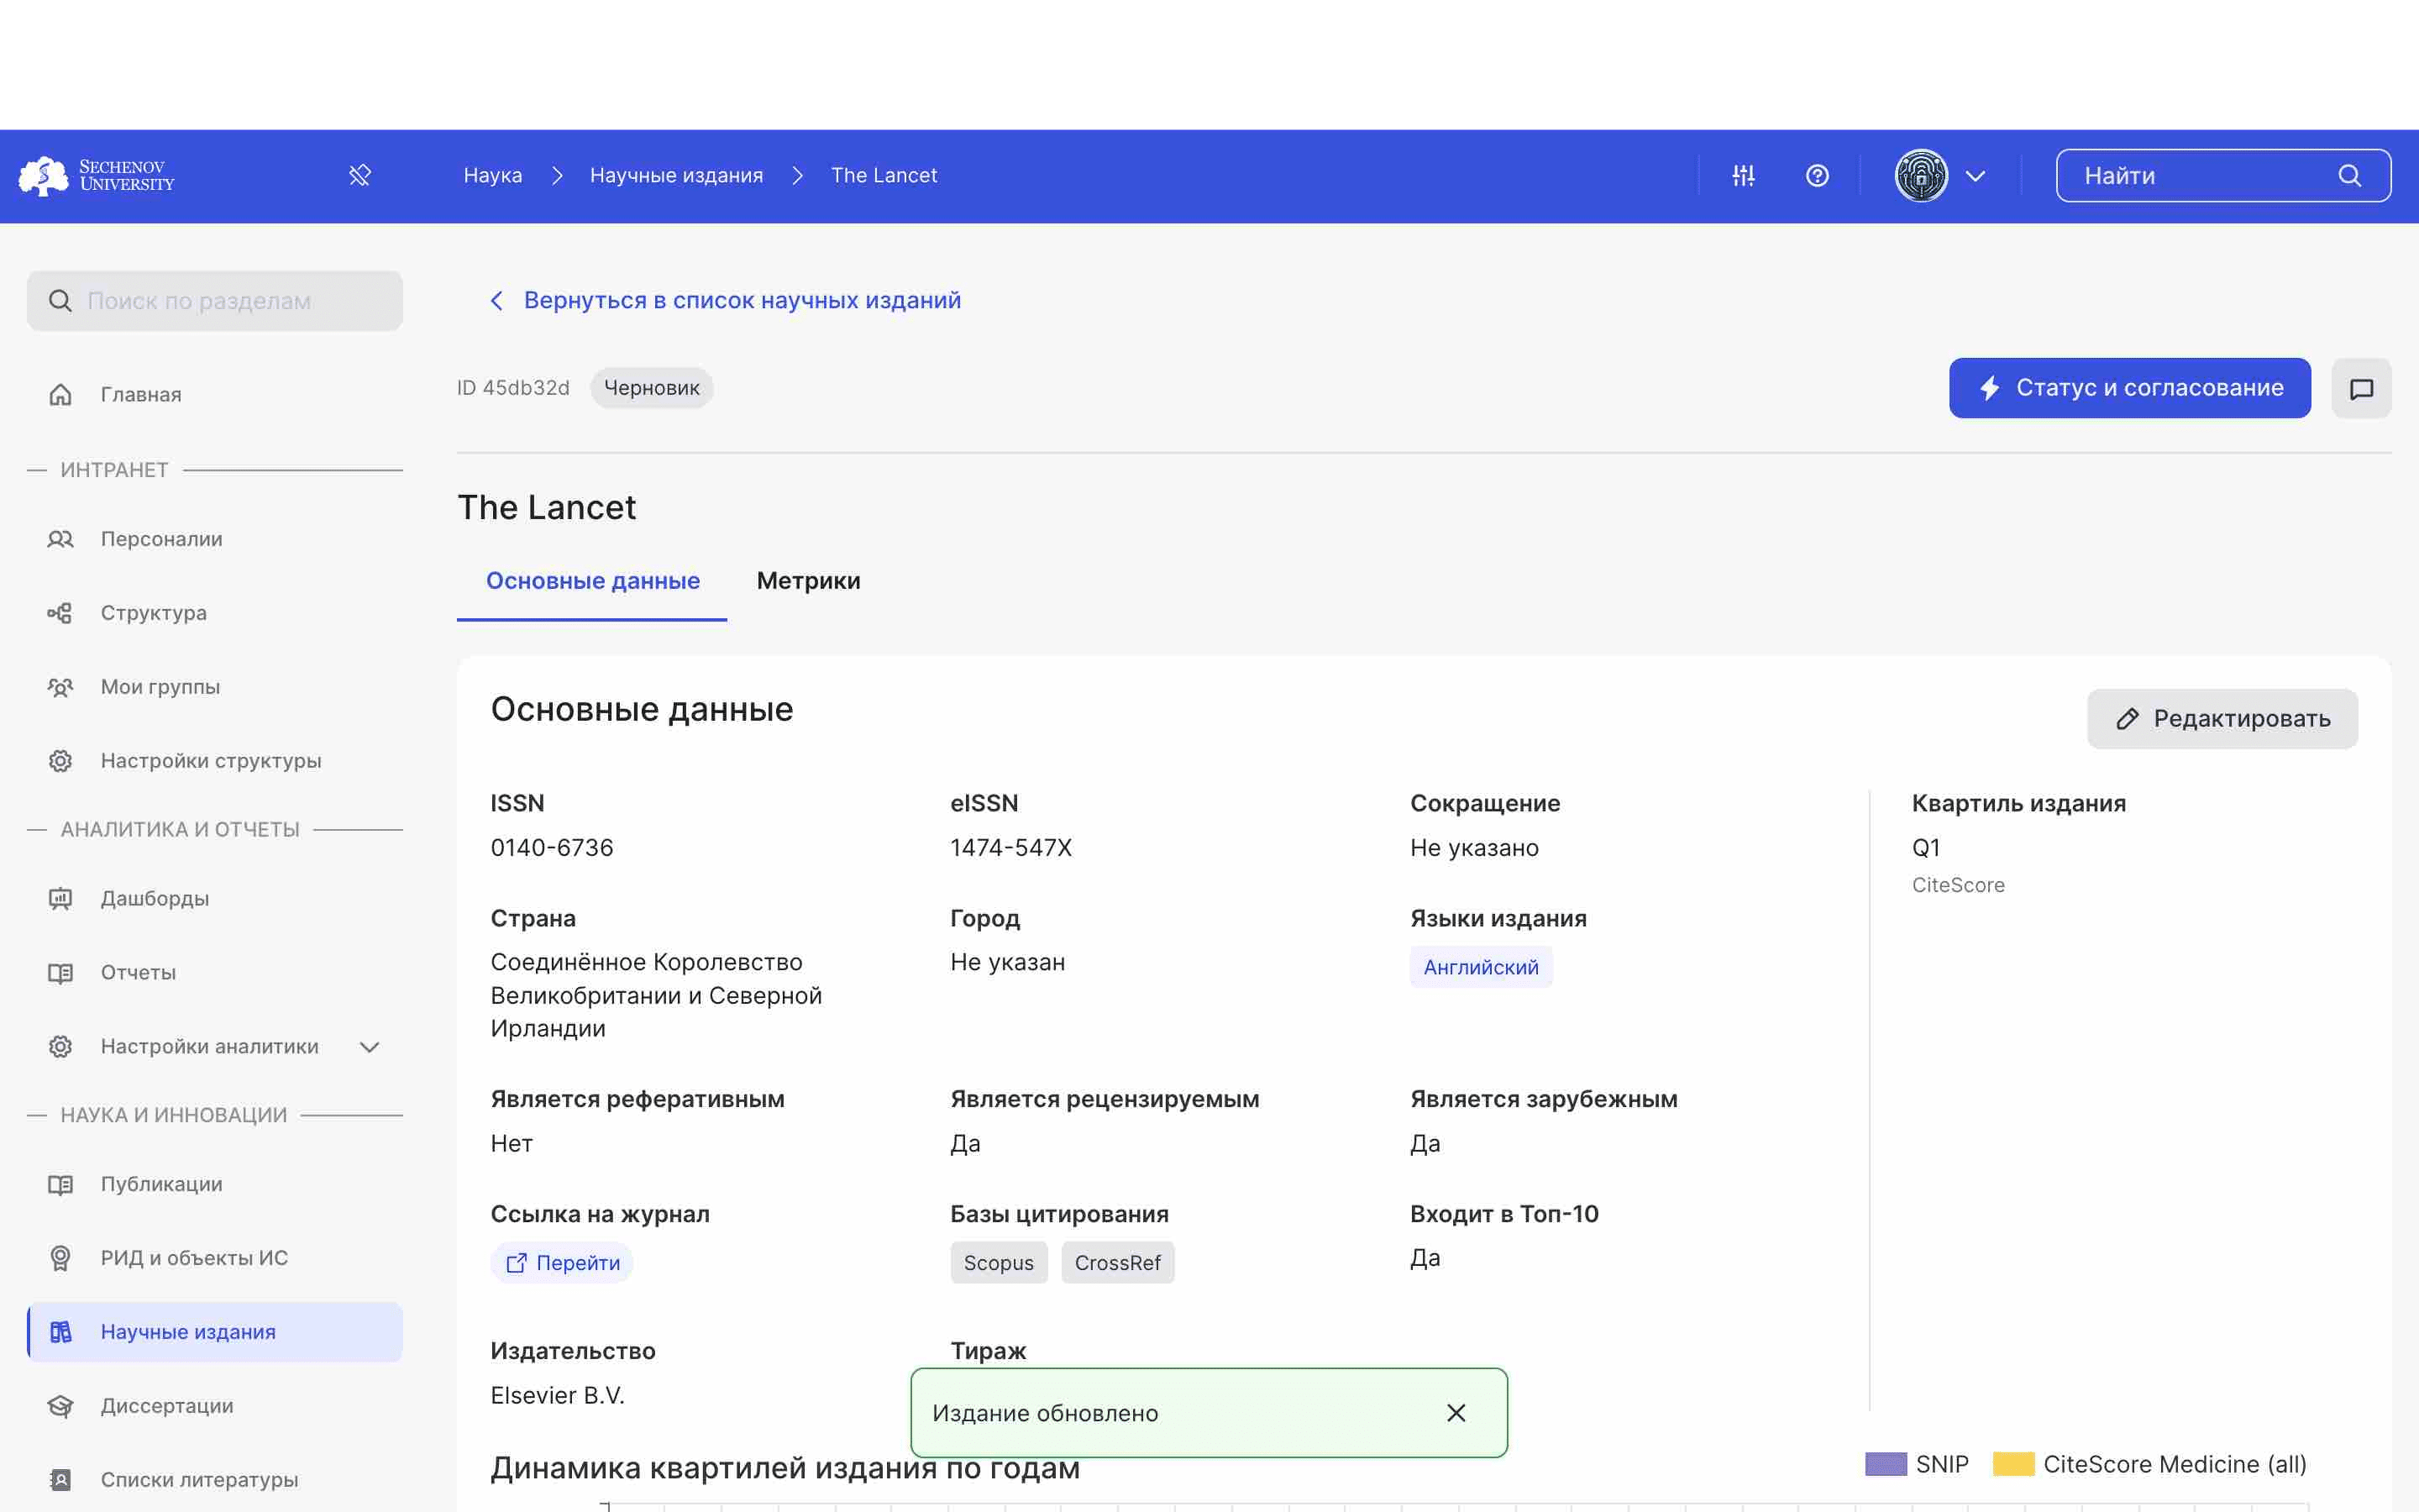This screenshot has width=2419, height=1512.
Task: Switch to Основные данные tab
Action: click(593, 581)
